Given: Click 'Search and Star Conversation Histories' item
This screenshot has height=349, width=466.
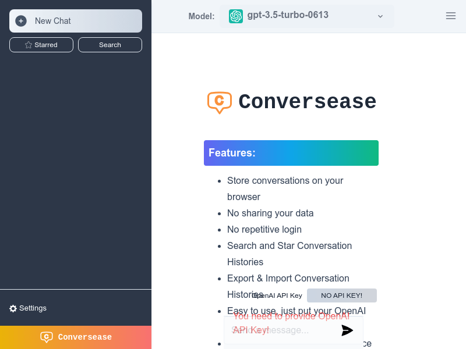Looking at the screenshot, I should point(289,254).
